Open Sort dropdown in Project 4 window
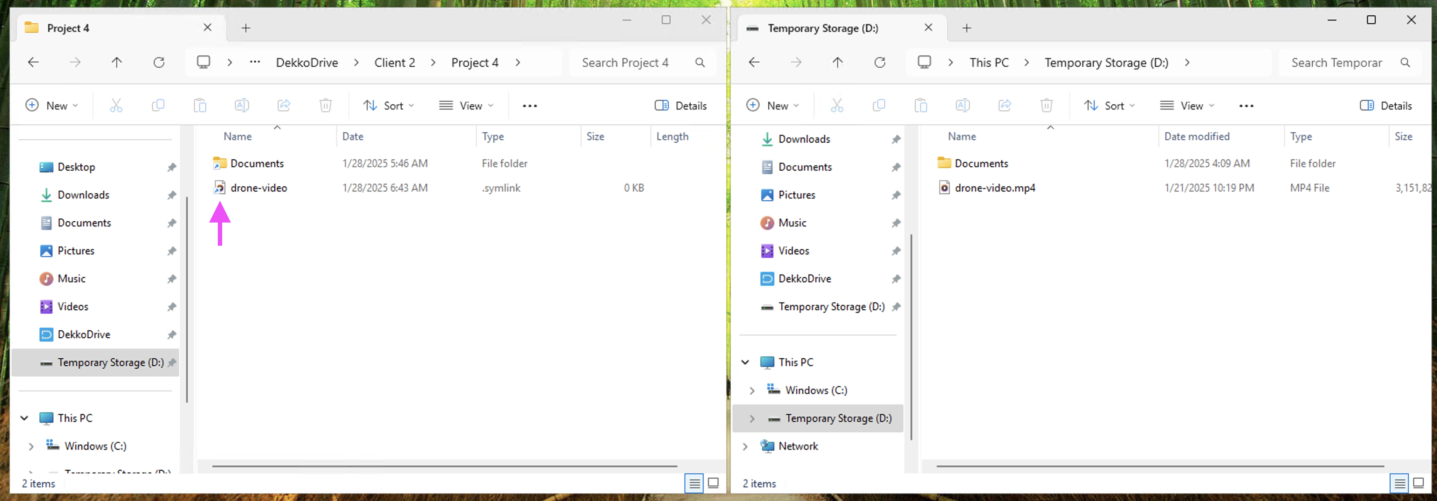The height and width of the screenshot is (501, 1437). [x=388, y=106]
